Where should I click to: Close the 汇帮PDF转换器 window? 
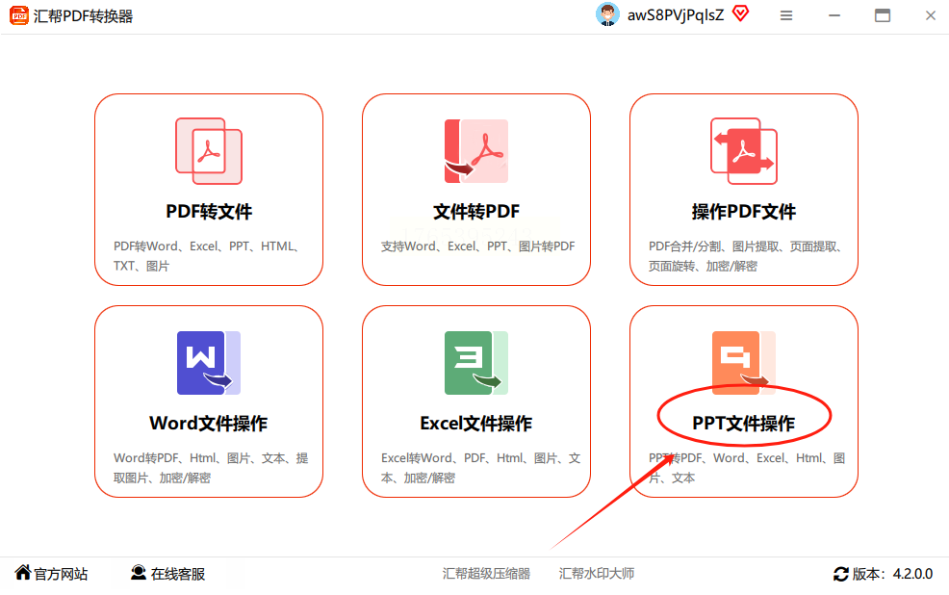tap(931, 15)
